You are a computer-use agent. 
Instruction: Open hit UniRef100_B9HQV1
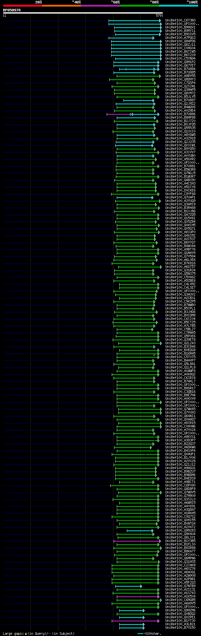(180, 27)
